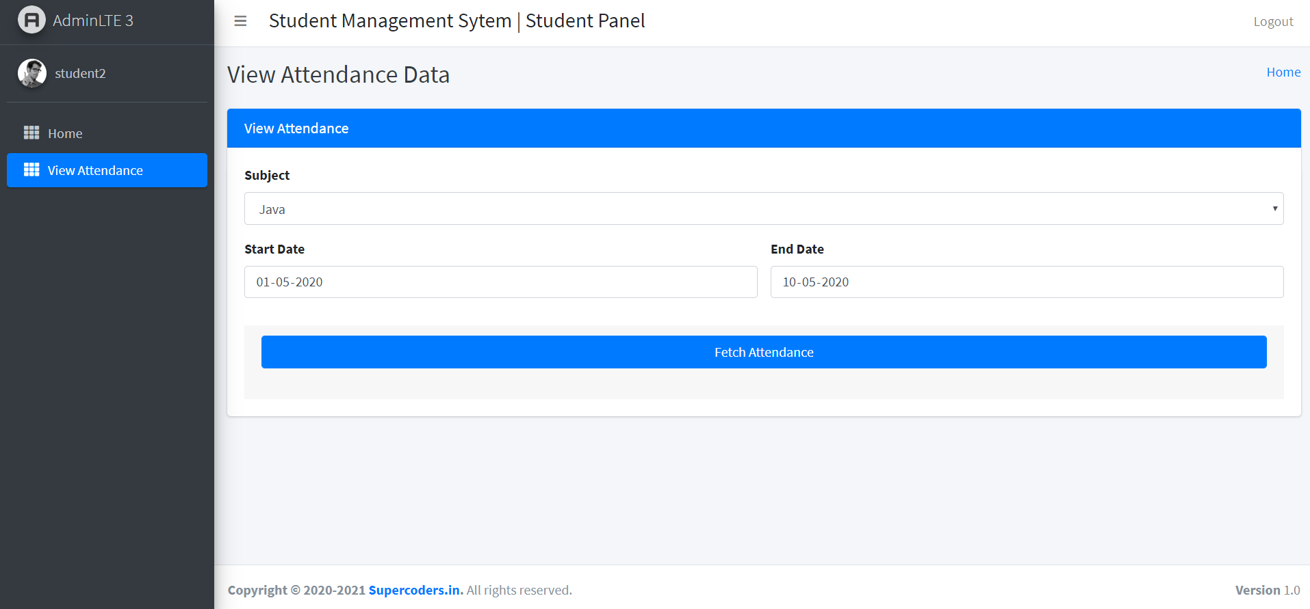Click the Home sidebar grid icon
This screenshot has width=1310, height=609.
coord(31,133)
